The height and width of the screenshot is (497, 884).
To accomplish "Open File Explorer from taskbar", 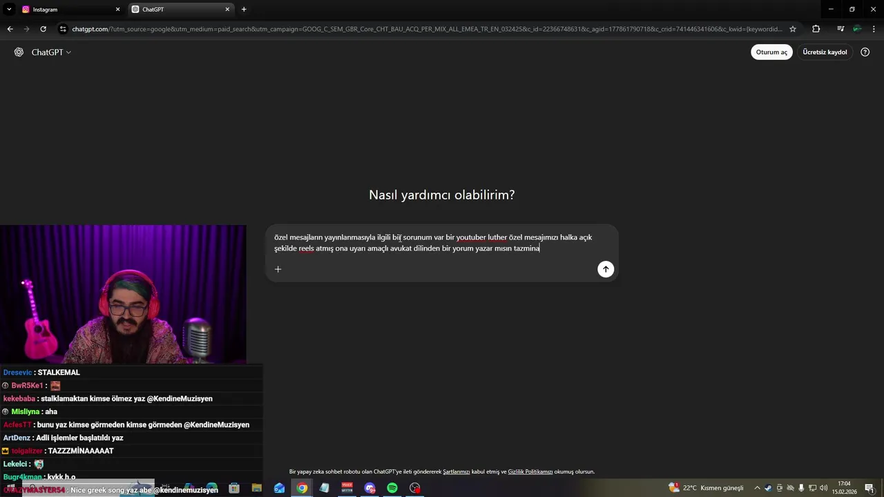I will [x=257, y=488].
